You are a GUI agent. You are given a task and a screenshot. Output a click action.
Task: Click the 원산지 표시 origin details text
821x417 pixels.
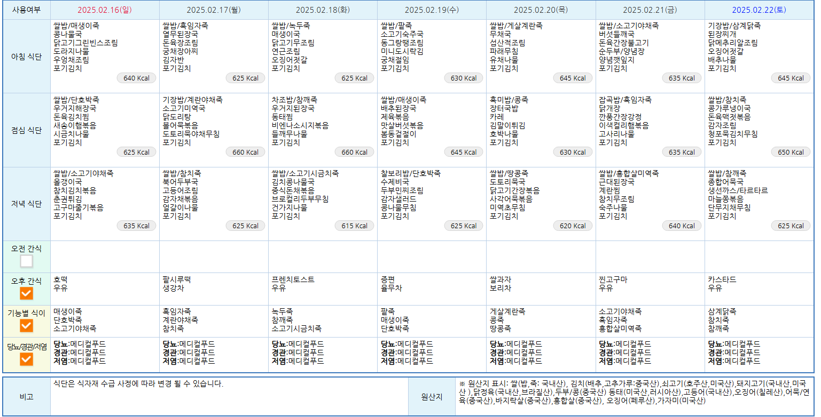(634, 392)
